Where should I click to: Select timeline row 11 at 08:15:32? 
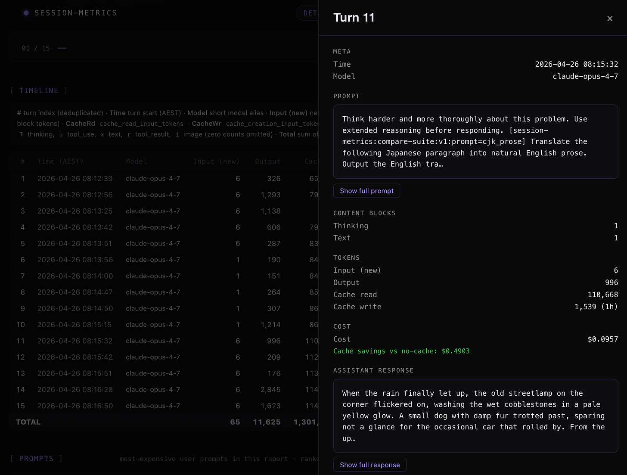pos(164,341)
